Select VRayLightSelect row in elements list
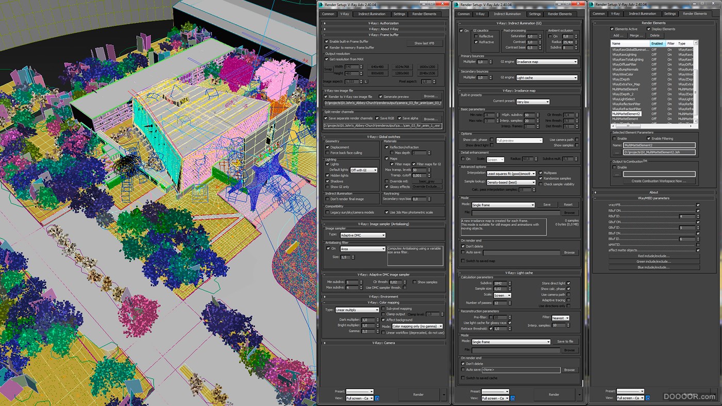This screenshot has width=722, height=406. 652,99
